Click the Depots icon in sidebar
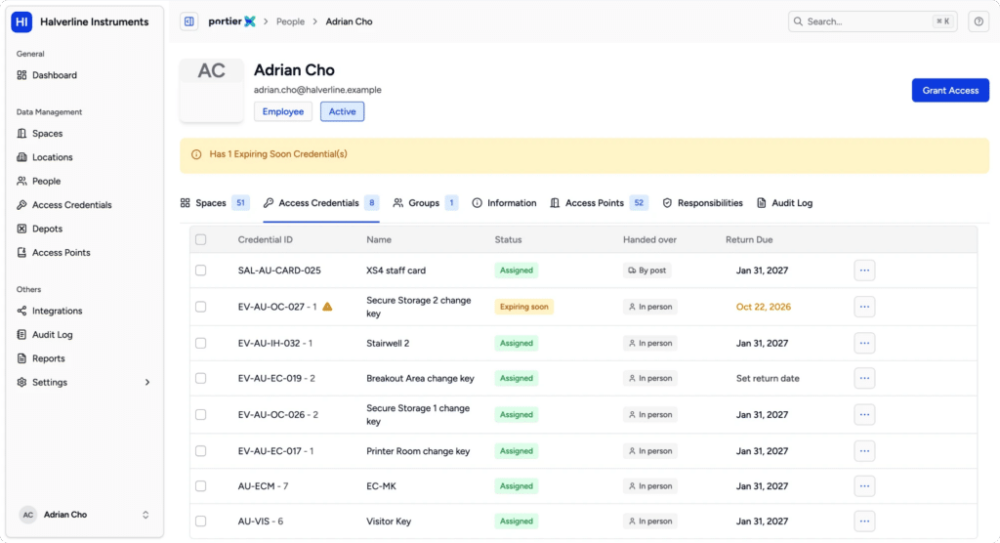1000x543 pixels. click(21, 229)
